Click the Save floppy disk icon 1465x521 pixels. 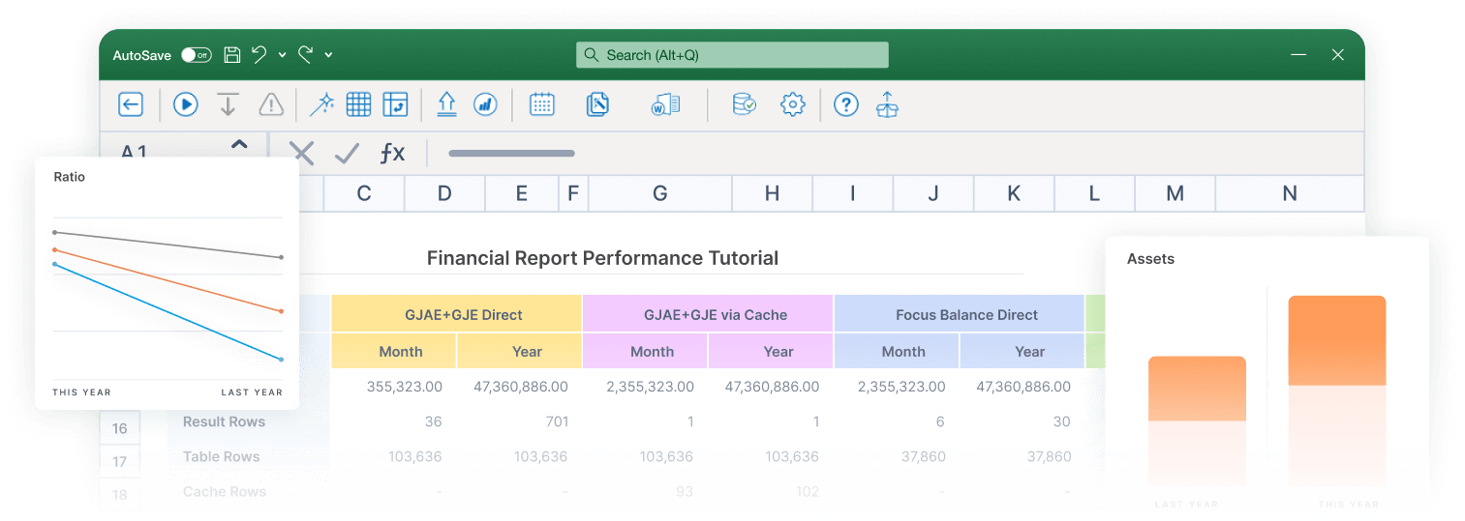[x=232, y=55]
